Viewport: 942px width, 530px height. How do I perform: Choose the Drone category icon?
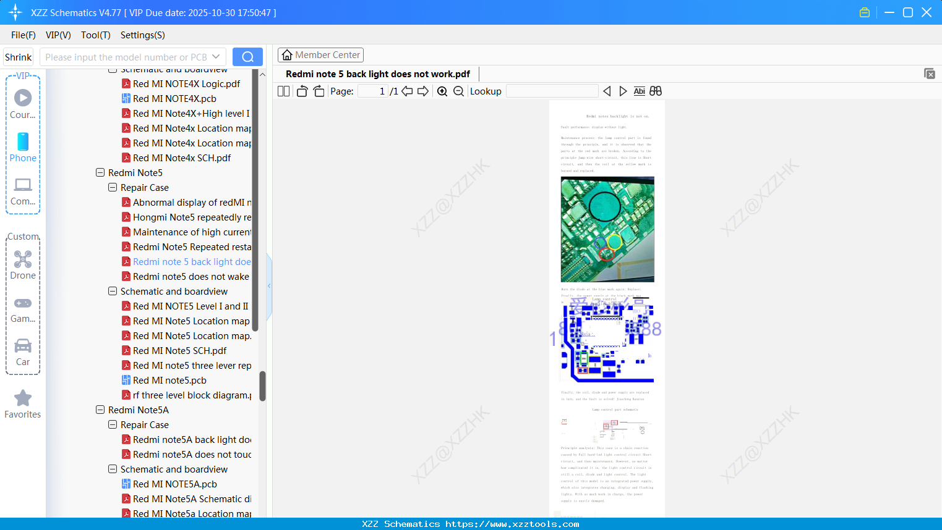tap(23, 264)
